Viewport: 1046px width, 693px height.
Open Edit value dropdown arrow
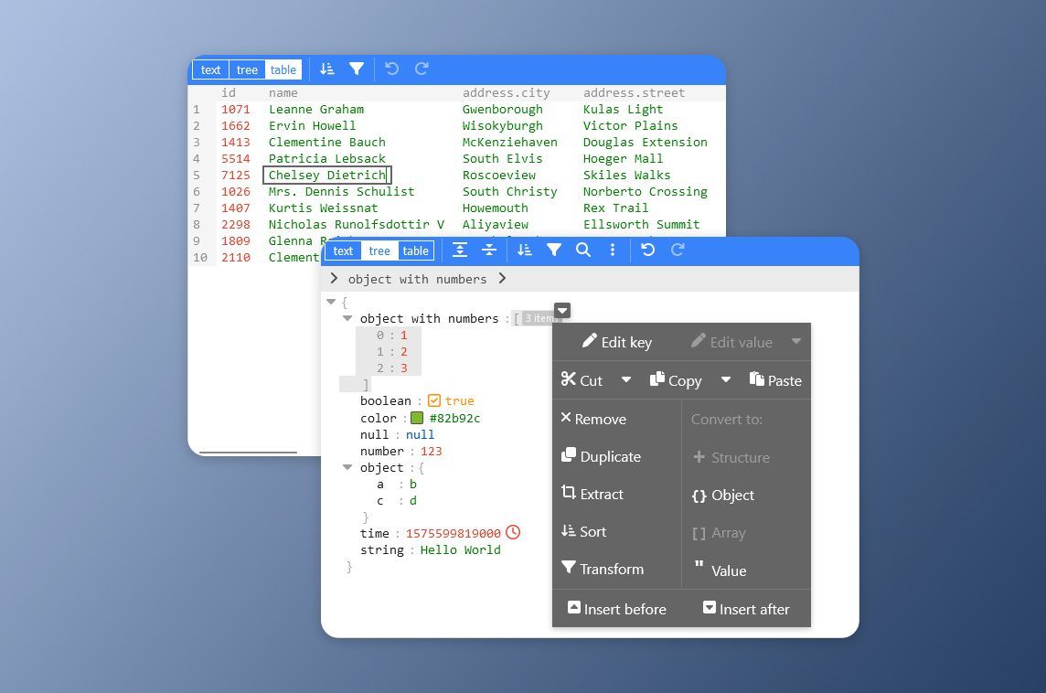(795, 341)
